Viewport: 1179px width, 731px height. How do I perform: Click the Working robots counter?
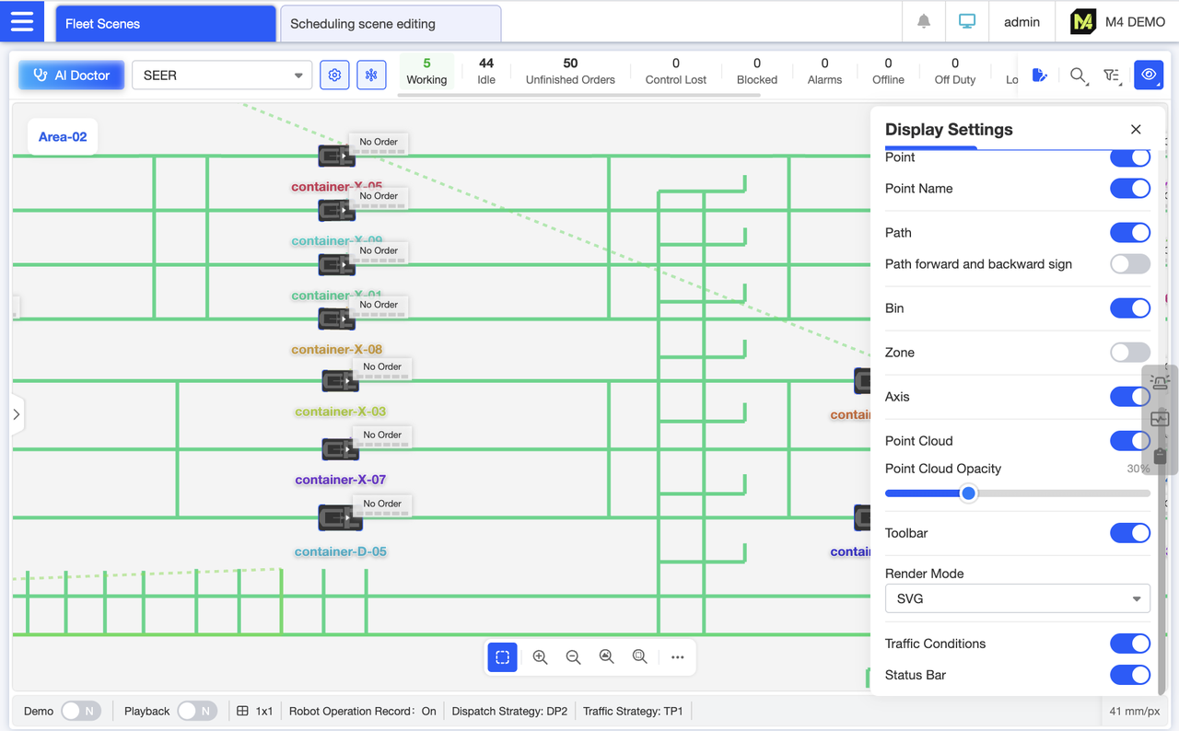(x=426, y=71)
